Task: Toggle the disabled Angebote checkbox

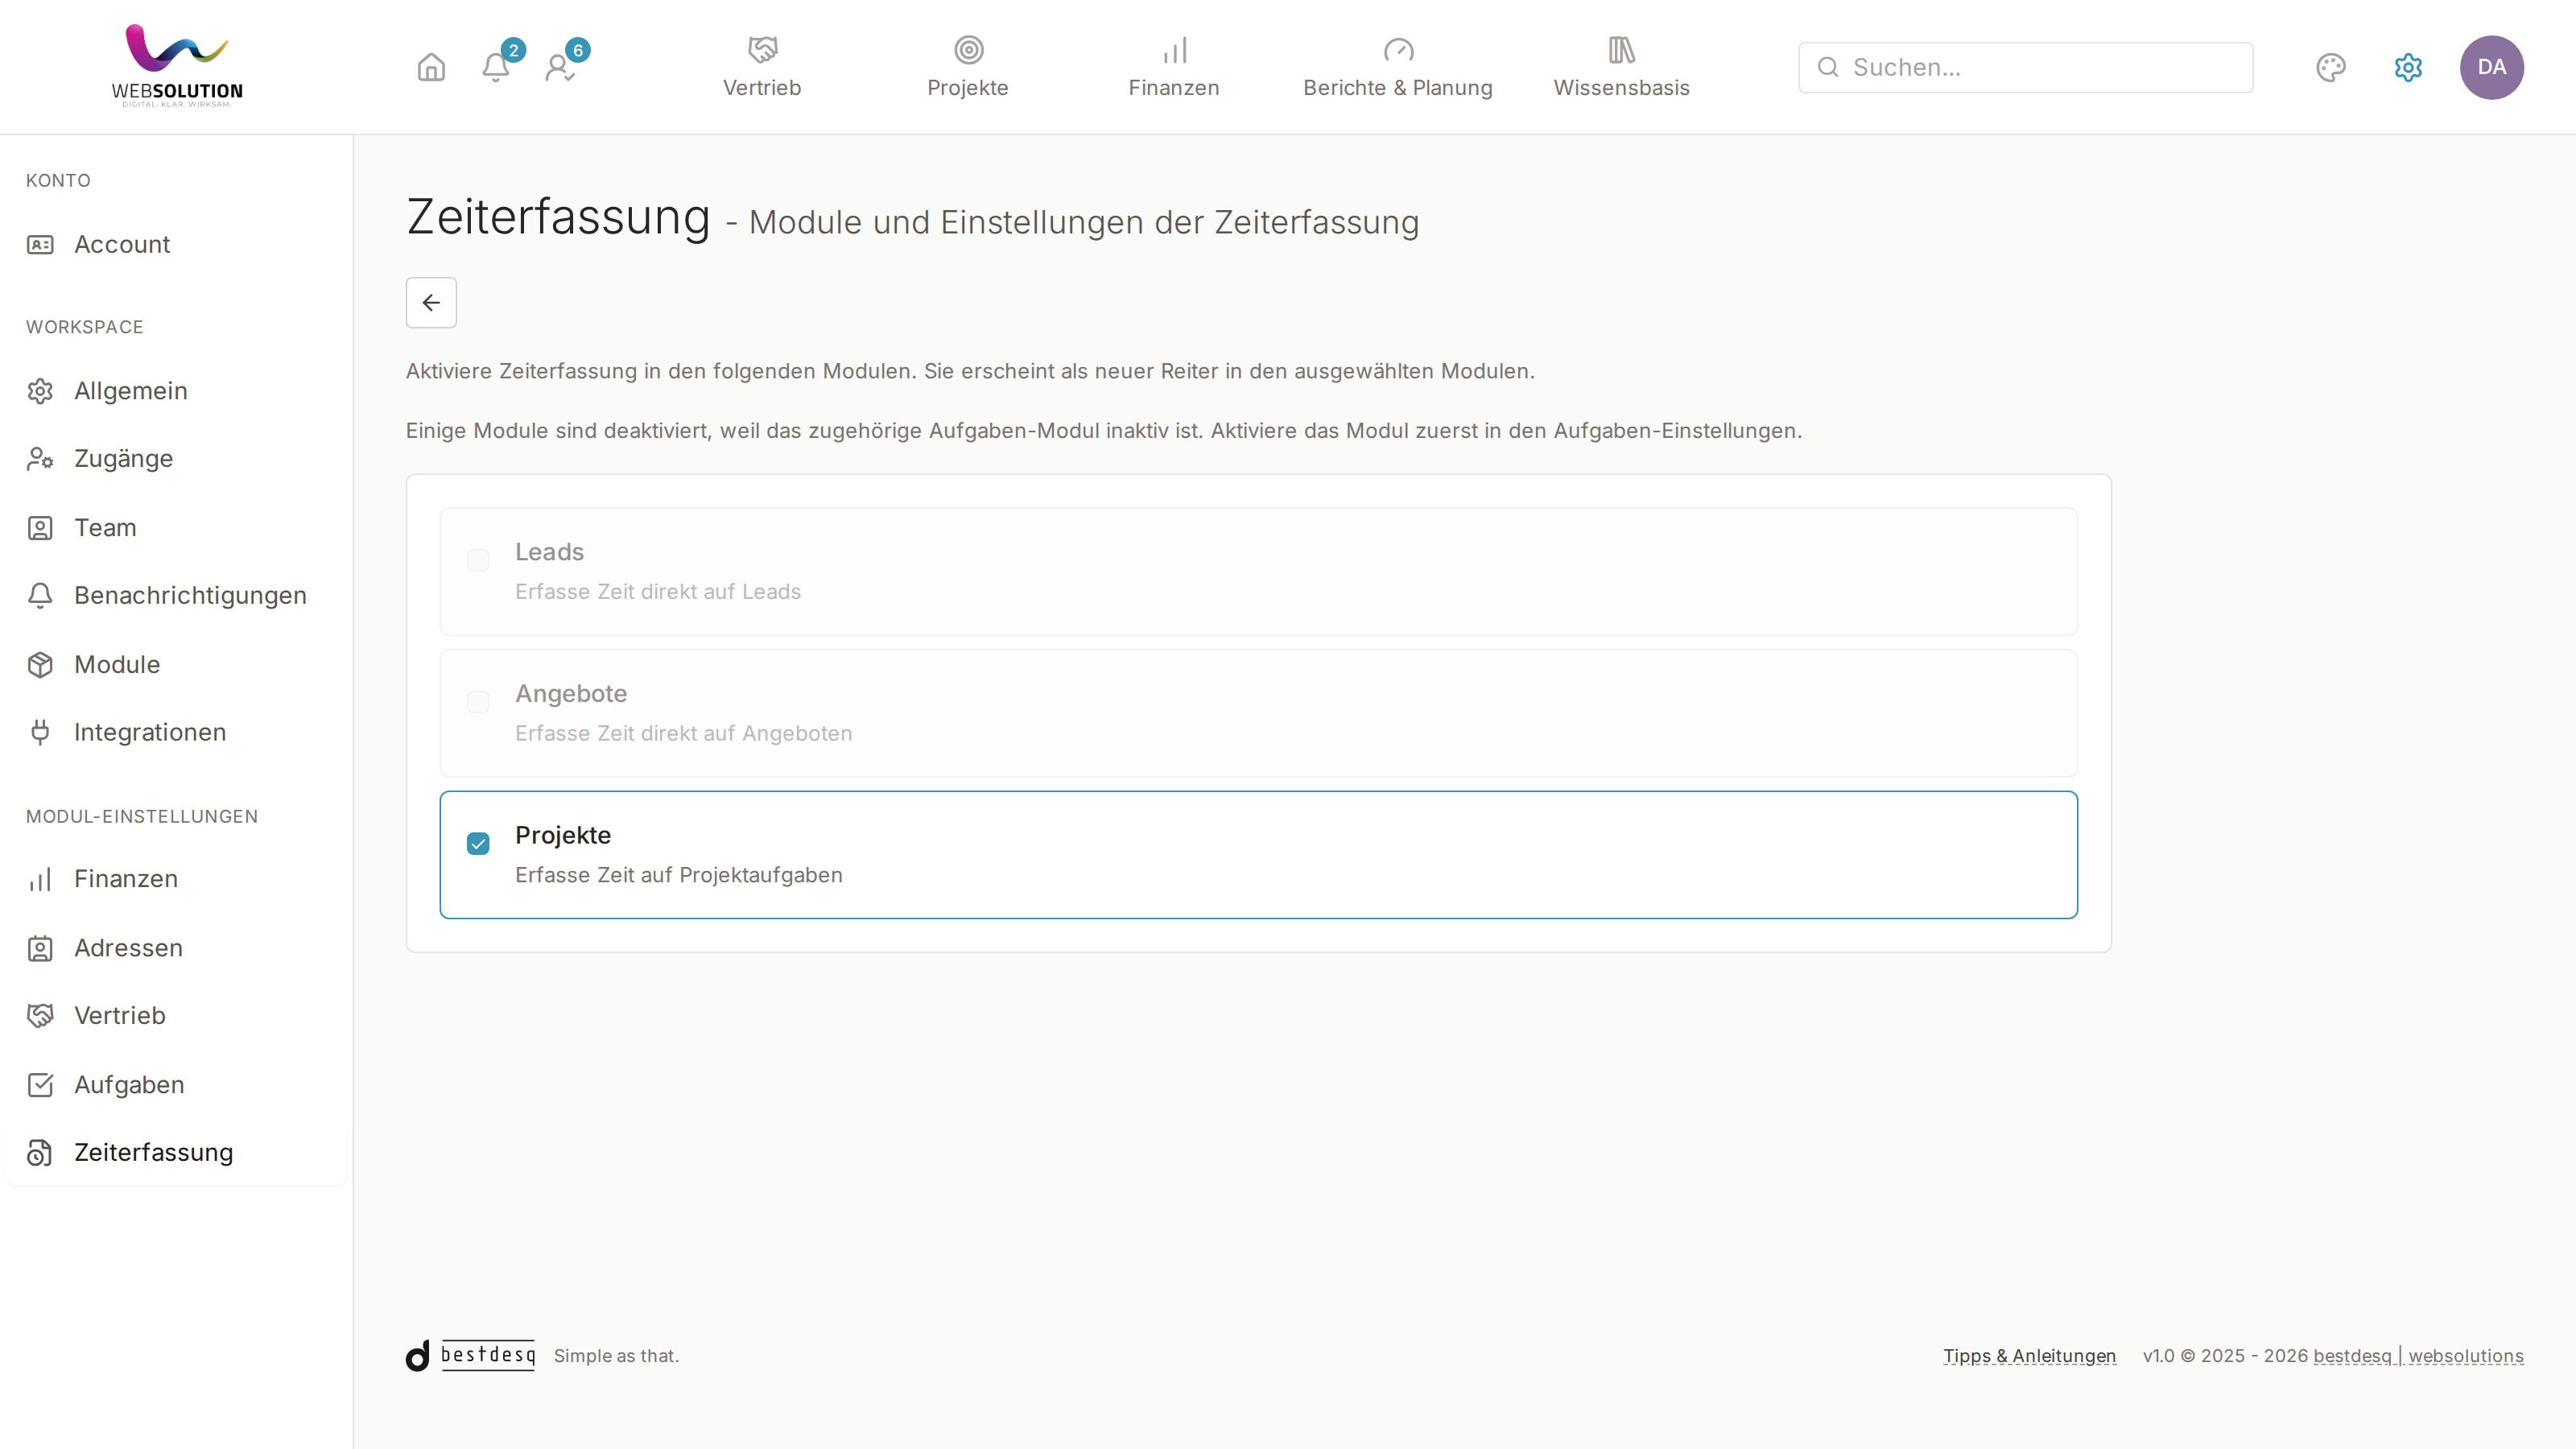Action: click(x=478, y=702)
